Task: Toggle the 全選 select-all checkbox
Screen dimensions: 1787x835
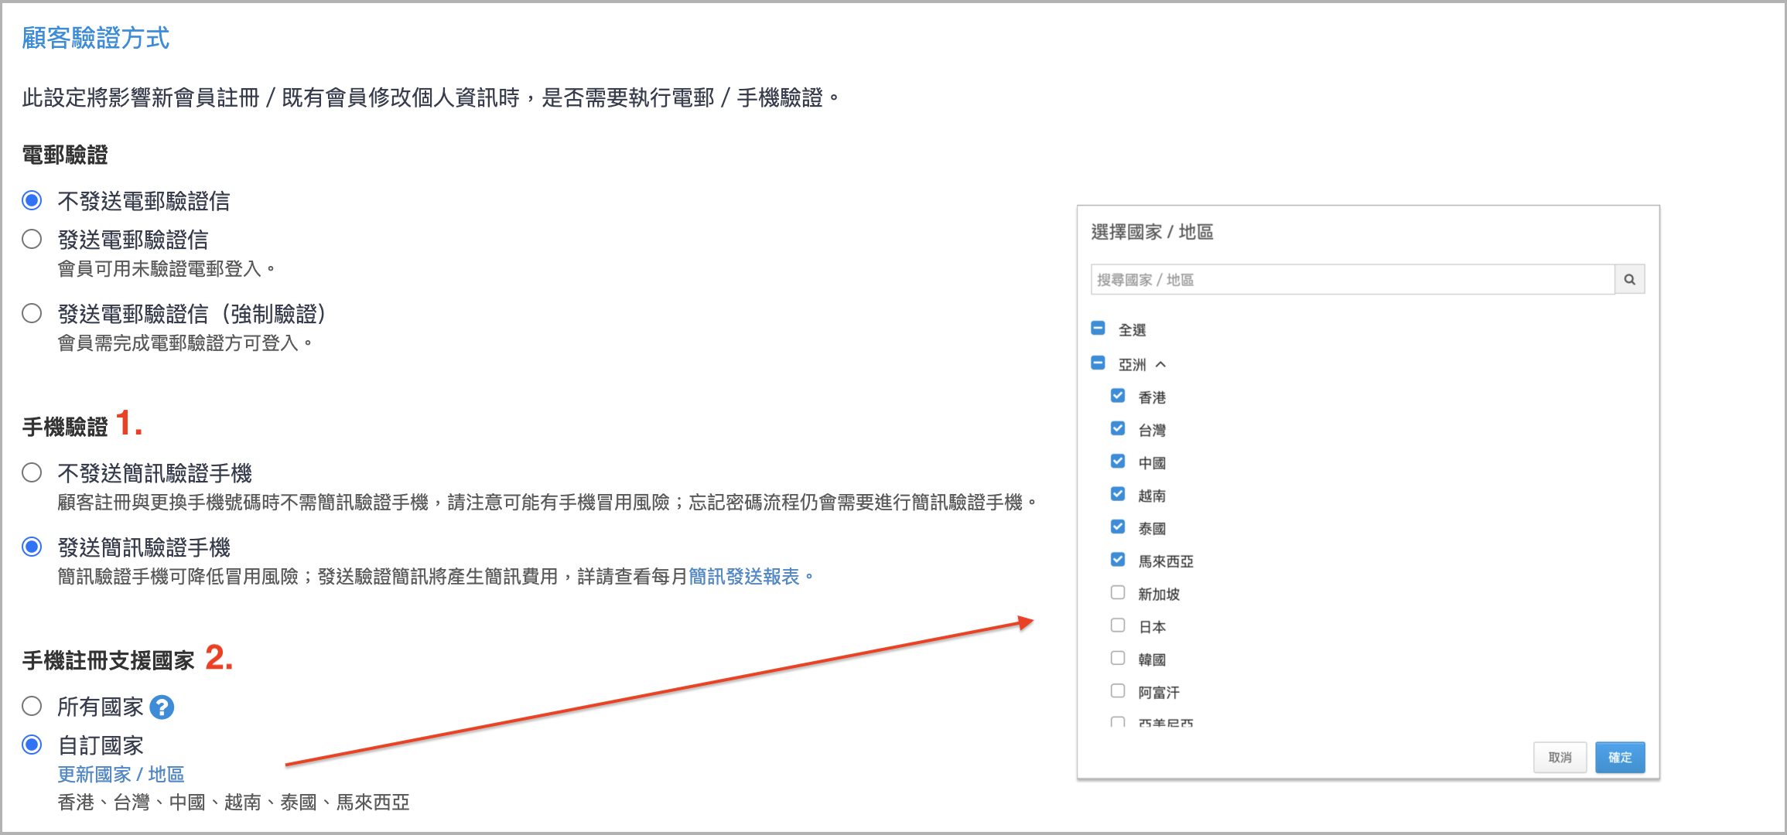Action: point(1098,329)
